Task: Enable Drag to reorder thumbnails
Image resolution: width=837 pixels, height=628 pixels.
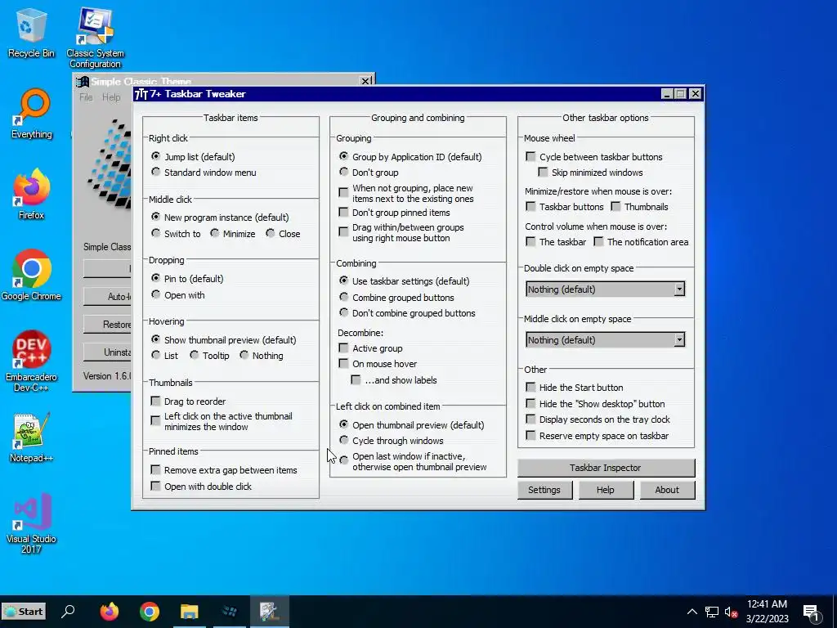Action: pos(155,401)
